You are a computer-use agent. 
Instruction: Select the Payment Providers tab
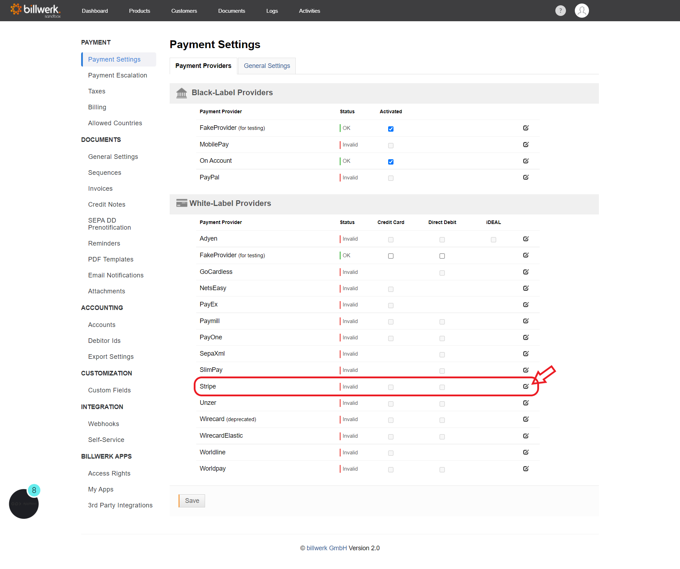(203, 65)
